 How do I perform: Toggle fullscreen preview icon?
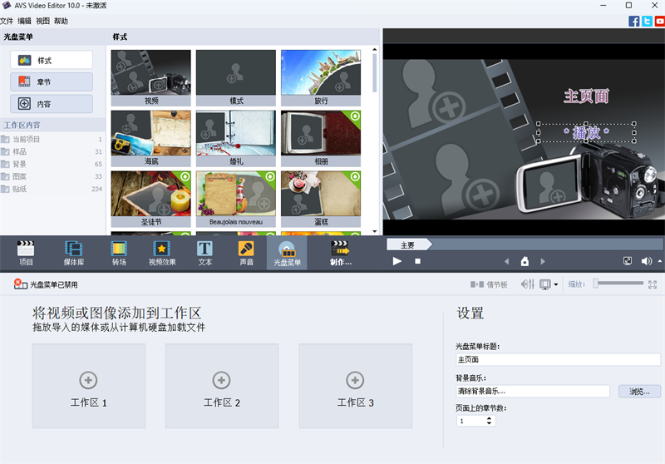point(628,261)
